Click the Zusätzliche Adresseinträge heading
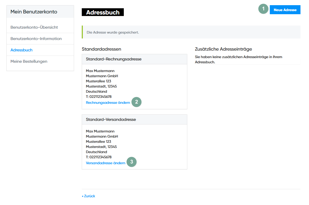309x205 pixels. [x=223, y=49]
